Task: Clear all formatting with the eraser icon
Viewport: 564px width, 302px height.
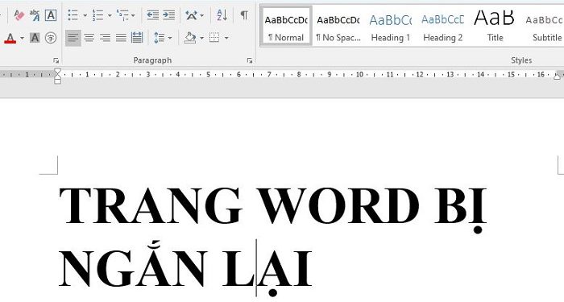Action: point(19,15)
